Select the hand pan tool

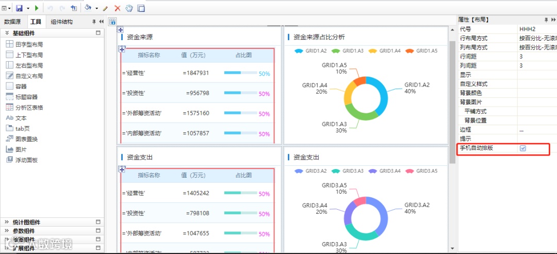(129, 8)
